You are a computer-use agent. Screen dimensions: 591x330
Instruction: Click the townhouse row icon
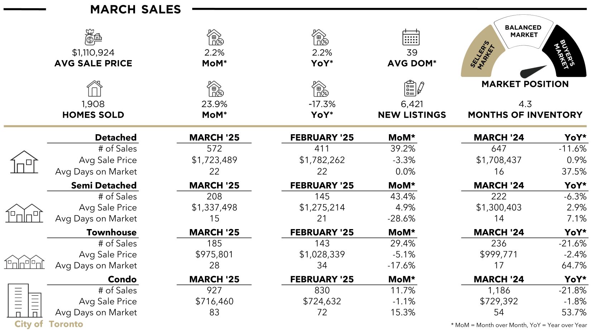coord(24,262)
